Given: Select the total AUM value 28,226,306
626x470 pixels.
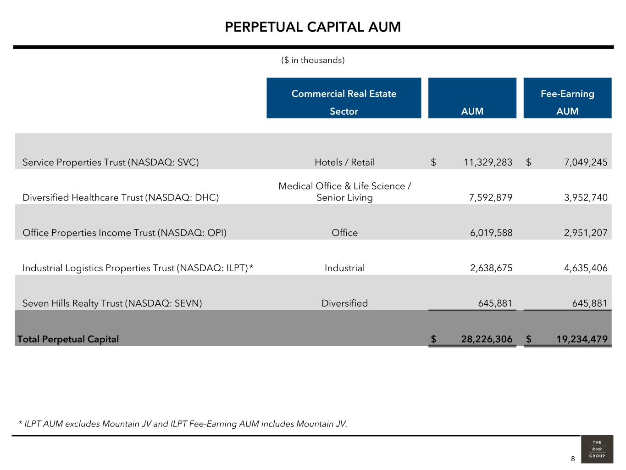Looking at the screenshot, I should [x=487, y=339].
